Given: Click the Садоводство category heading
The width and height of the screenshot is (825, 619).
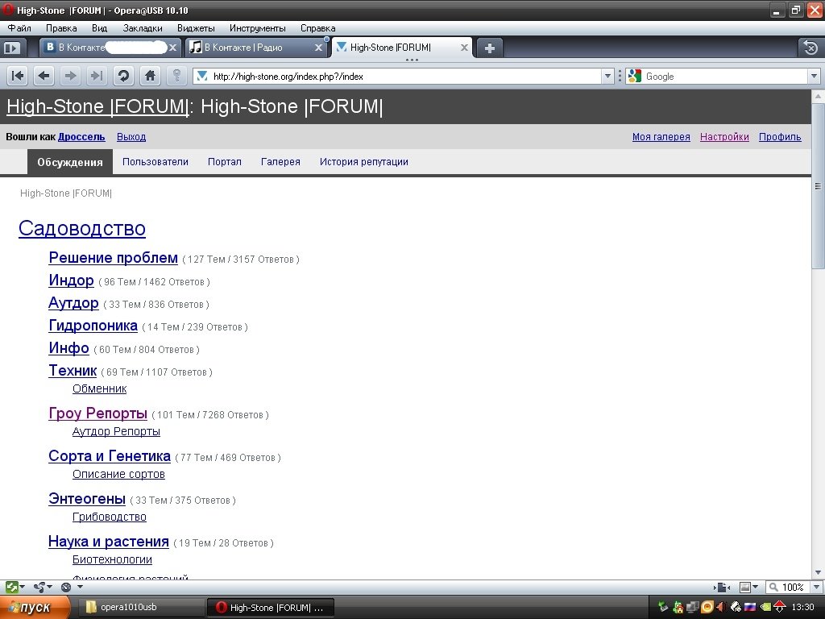Looking at the screenshot, I should 82,228.
